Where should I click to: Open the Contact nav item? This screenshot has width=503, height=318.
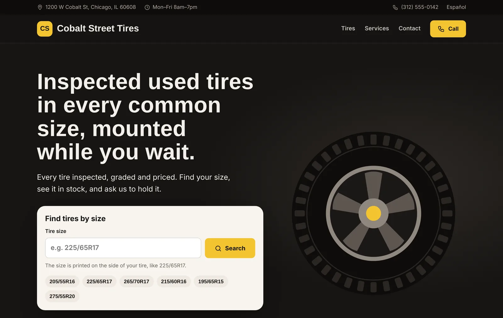pyautogui.click(x=409, y=28)
